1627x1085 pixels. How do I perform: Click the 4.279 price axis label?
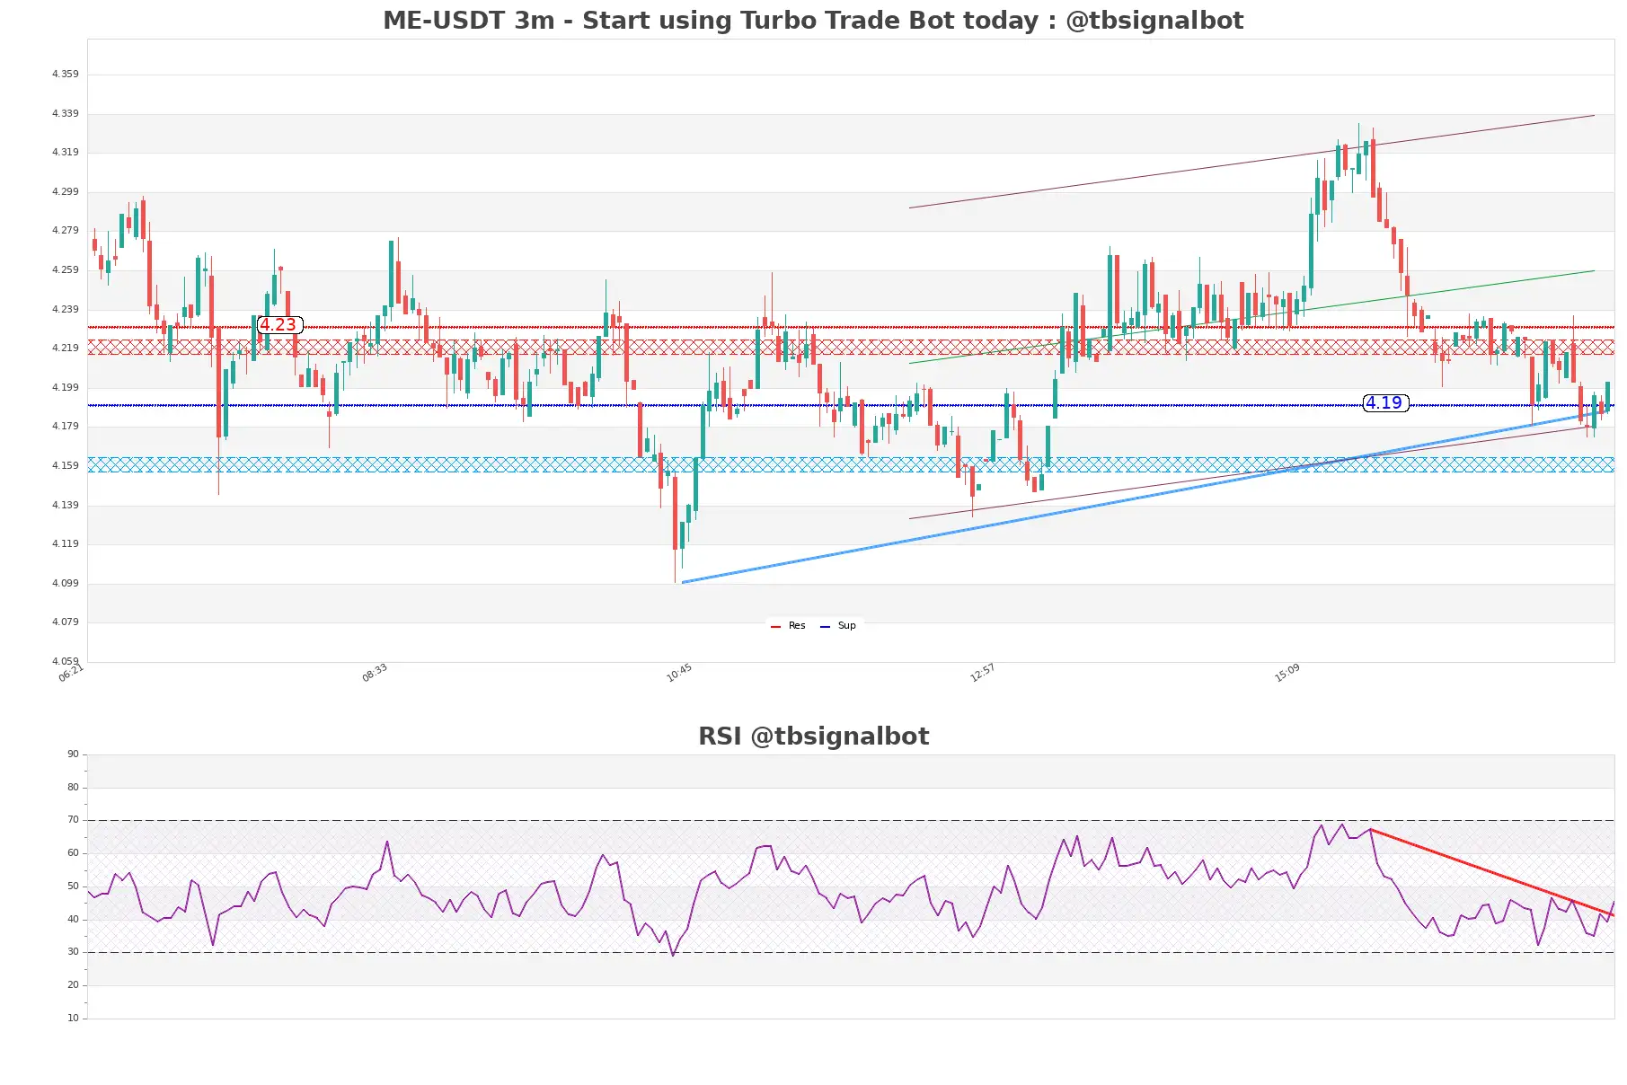coord(65,230)
